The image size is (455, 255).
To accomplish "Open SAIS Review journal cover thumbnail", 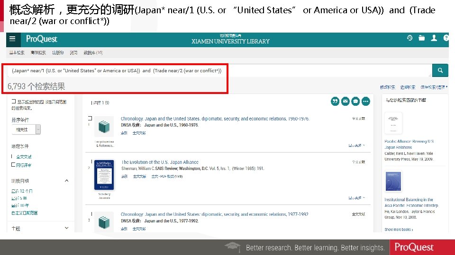I will click(x=104, y=175).
